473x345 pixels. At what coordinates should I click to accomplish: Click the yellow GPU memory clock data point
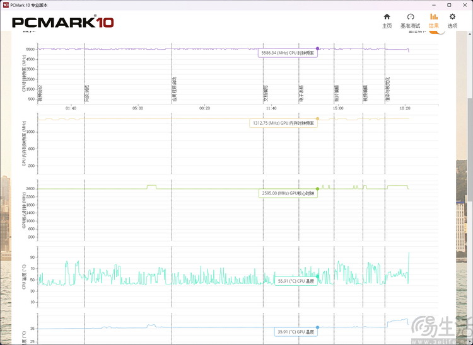click(x=317, y=118)
